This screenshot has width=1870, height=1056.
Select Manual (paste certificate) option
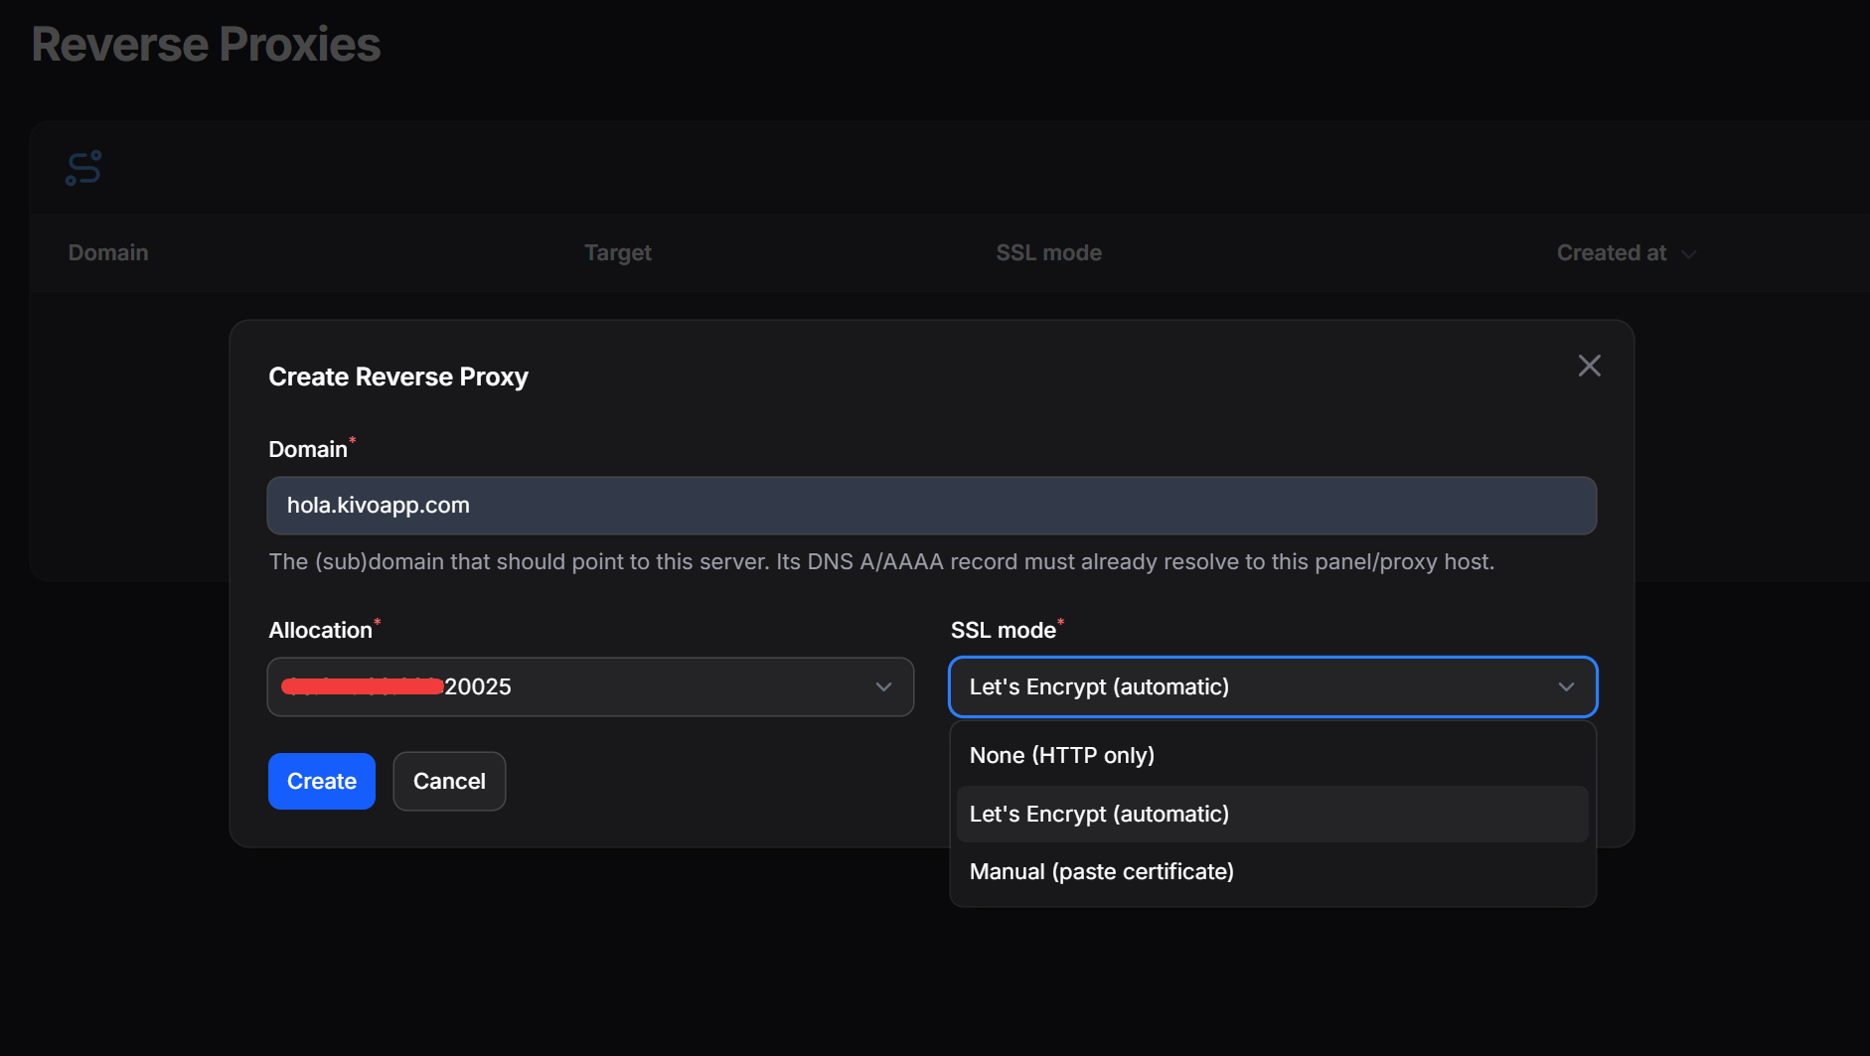[1272, 871]
